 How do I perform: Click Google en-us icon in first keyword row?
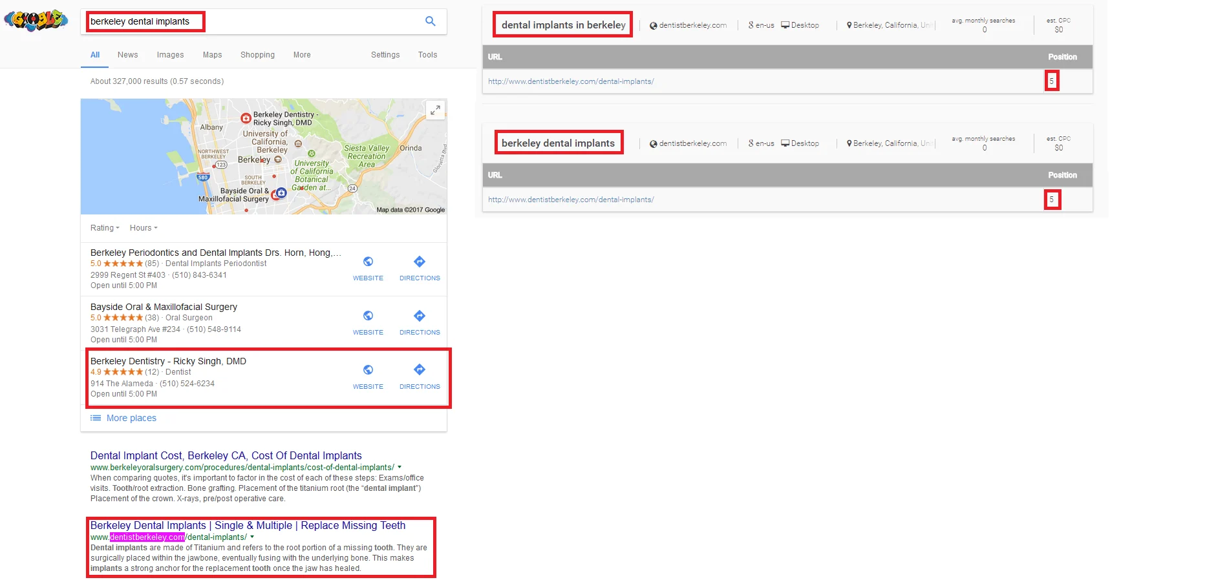751,25
